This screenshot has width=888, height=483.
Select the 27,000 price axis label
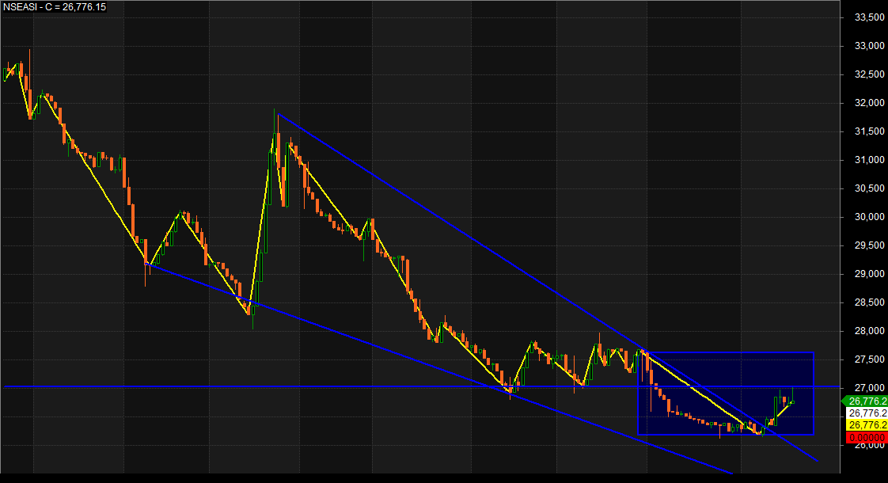869,387
